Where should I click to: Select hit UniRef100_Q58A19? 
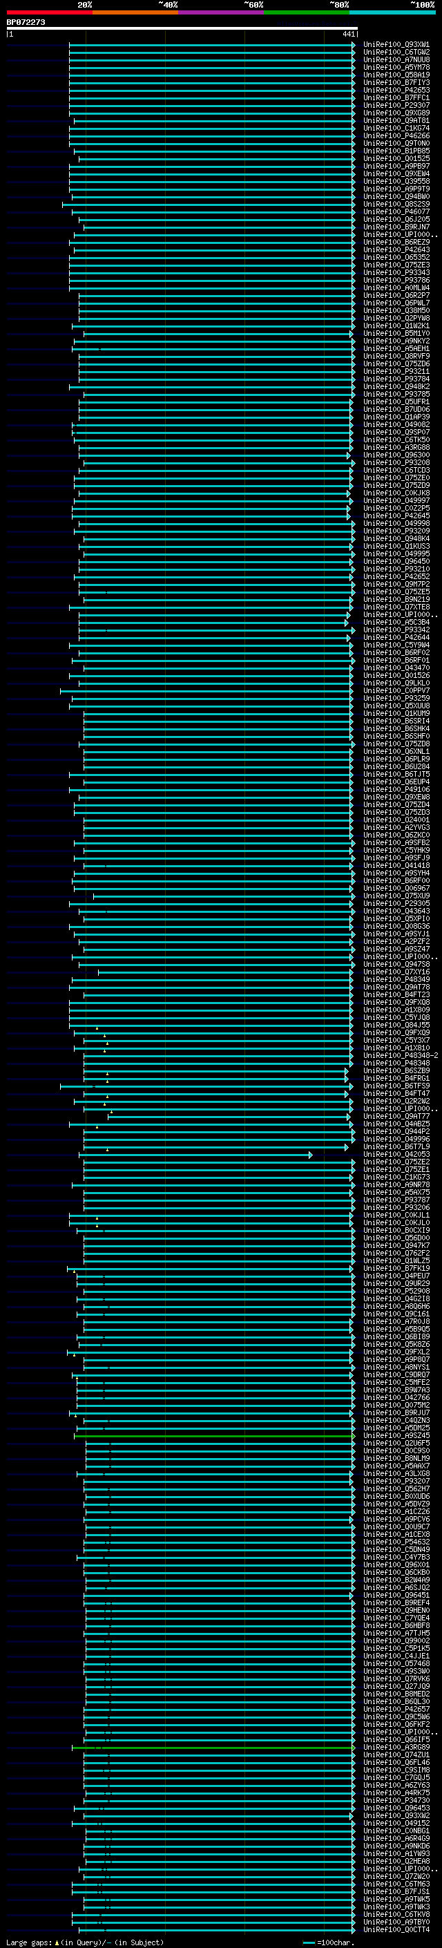click(x=396, y=75)
